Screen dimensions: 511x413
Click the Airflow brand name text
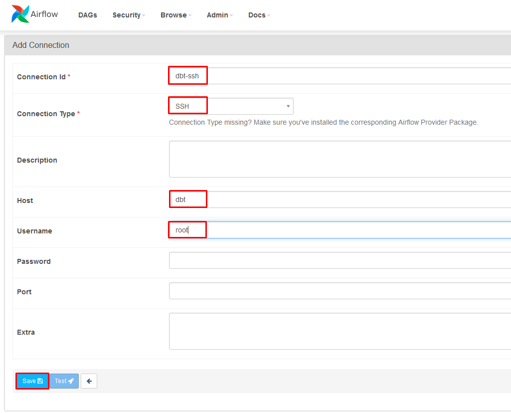[x=44, y=14]
